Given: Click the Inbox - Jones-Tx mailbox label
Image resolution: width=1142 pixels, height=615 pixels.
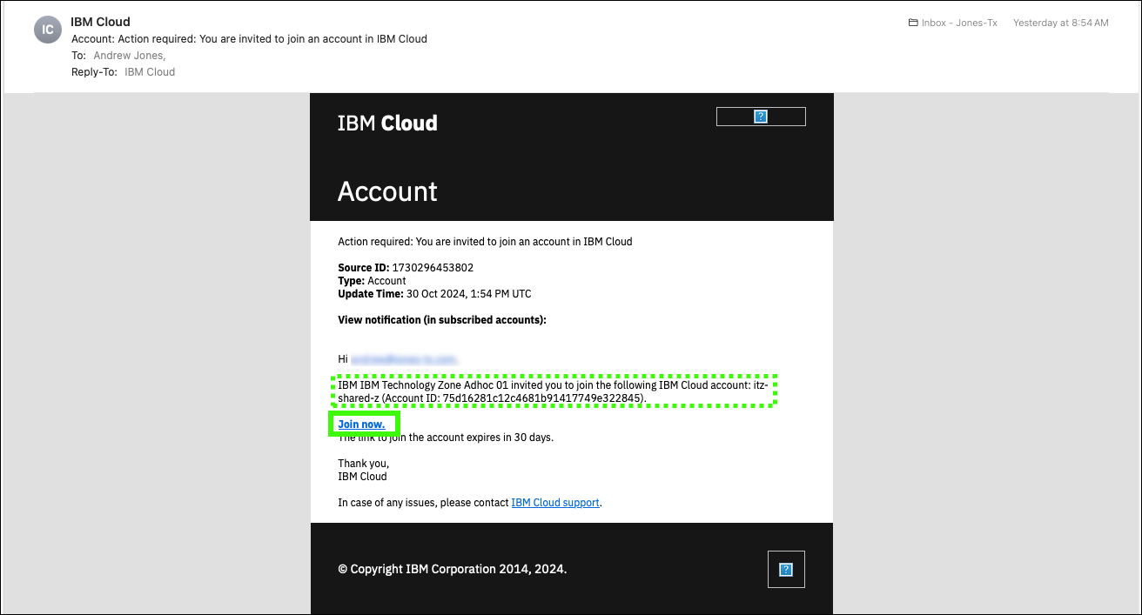Looking at the screenshot, I should click(x=959, y=23).
